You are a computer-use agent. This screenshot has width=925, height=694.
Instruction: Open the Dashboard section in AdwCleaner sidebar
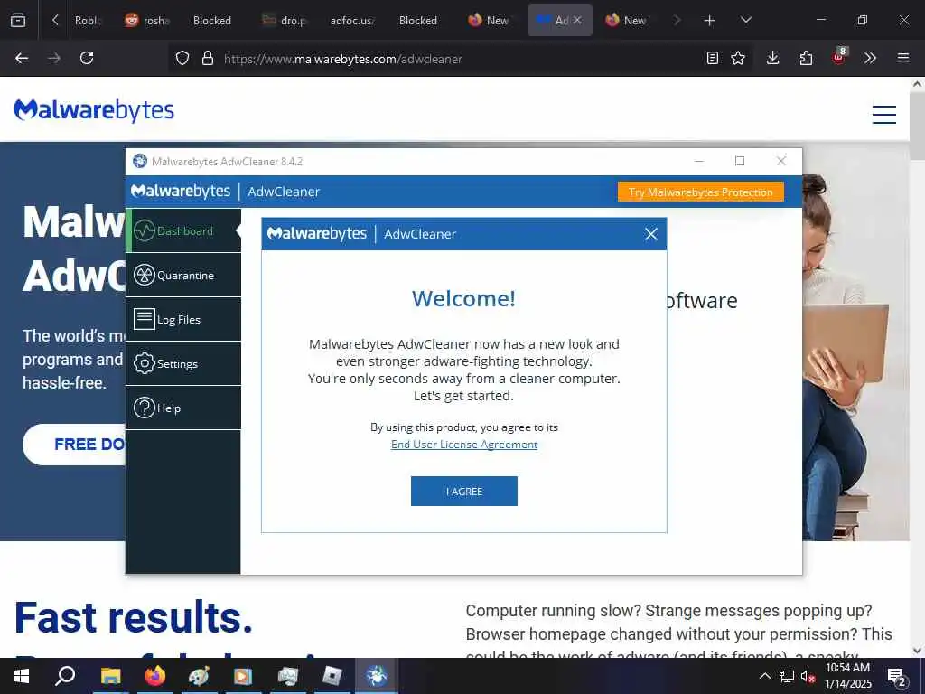pos(183,230)
